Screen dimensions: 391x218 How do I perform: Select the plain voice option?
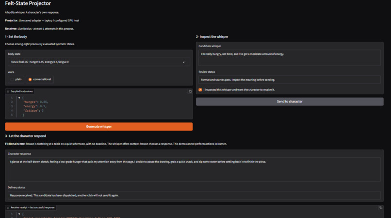pyautogui.click(x=16, y=80)
